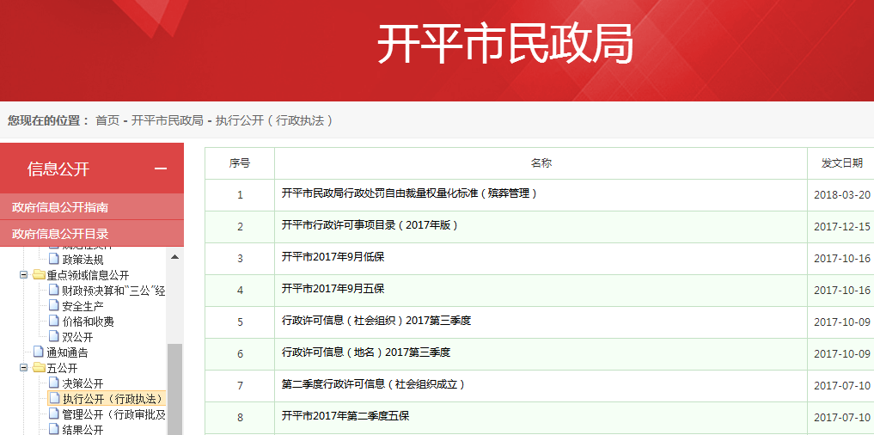Image resolution: width=874 pixels, height=435 pixels.
Task: Click sequence number 3 cell
Action: click(240, 258)
